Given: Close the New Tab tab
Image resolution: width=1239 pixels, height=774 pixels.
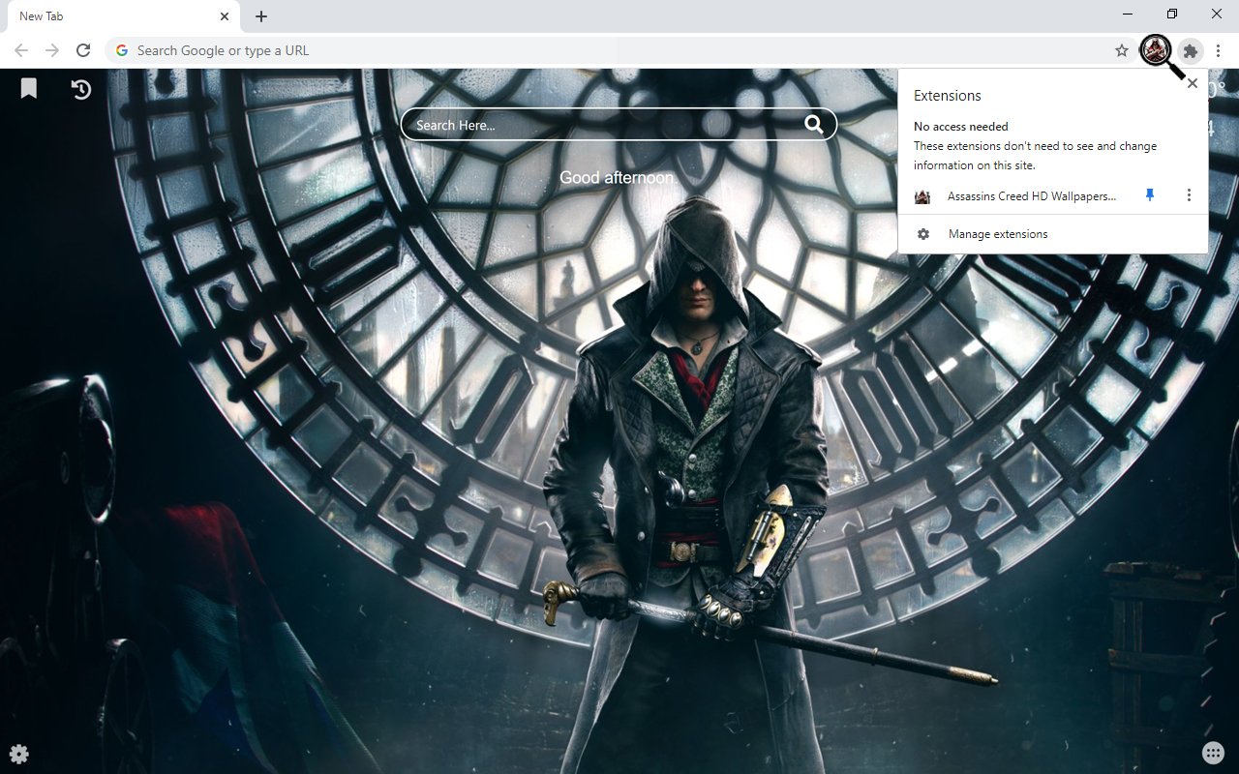Looking at the screenshot, I should 225,16.
